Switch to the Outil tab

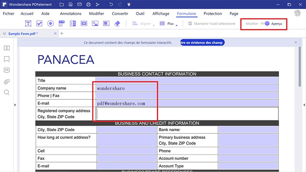[x=140, y=14]
